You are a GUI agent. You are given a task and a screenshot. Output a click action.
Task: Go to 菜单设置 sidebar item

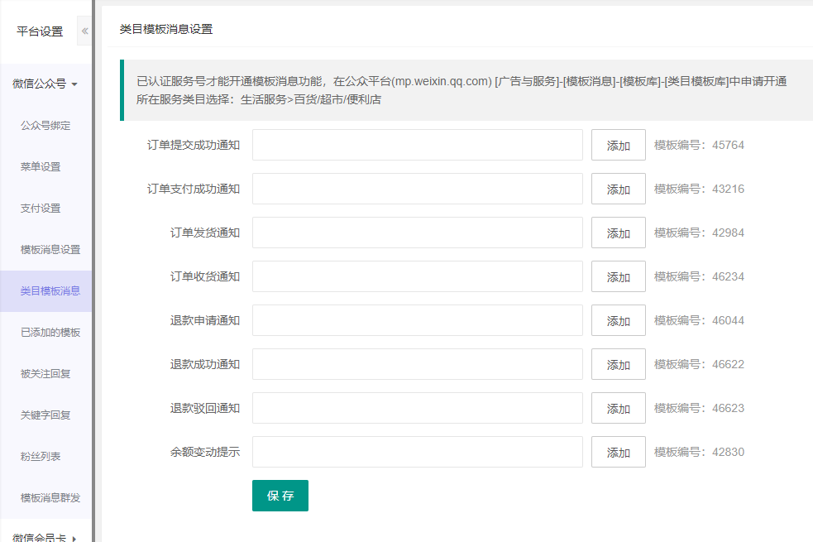tap(41, 167)
